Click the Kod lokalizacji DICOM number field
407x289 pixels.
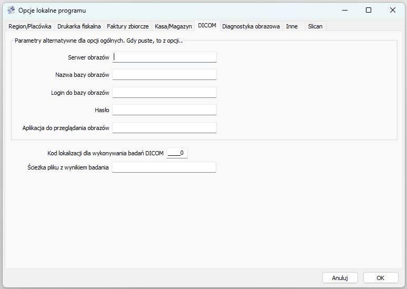(177, 153)
